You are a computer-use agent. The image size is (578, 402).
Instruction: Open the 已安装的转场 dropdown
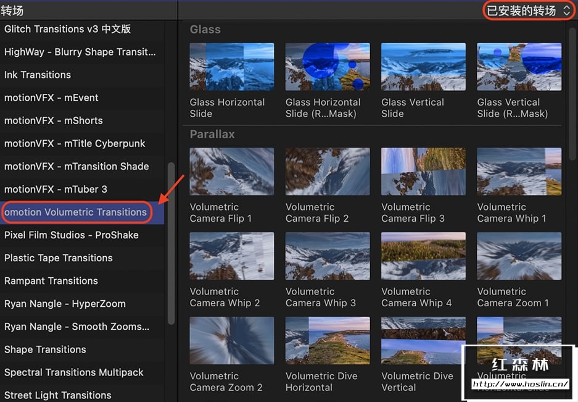[x=528, y=10]
